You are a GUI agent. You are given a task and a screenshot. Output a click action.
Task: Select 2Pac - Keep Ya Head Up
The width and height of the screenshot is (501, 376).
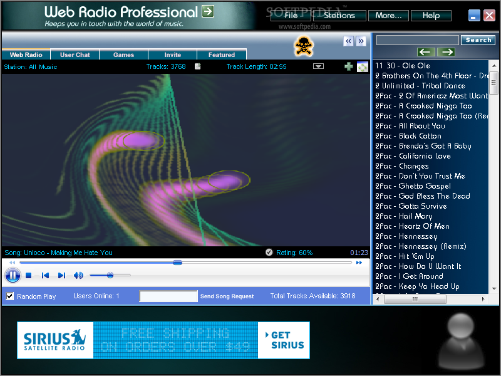click(417, 286)
